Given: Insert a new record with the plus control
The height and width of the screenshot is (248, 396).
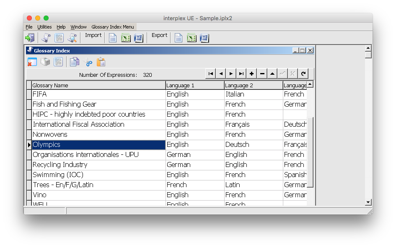Looking at the screenshot, I should (x=251, y=73).
